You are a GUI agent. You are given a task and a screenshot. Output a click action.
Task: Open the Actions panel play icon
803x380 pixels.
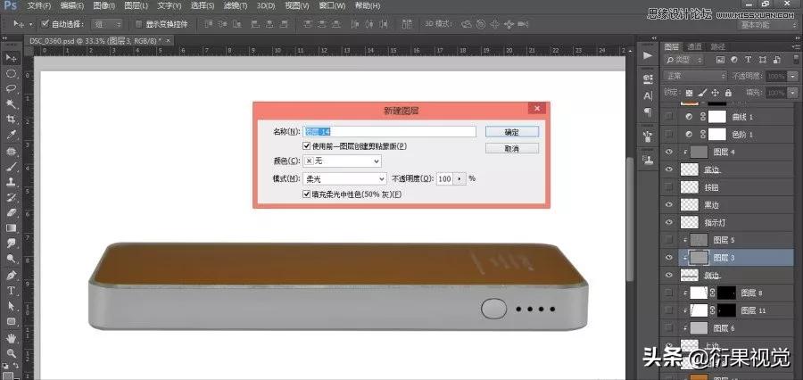(648, 55)
